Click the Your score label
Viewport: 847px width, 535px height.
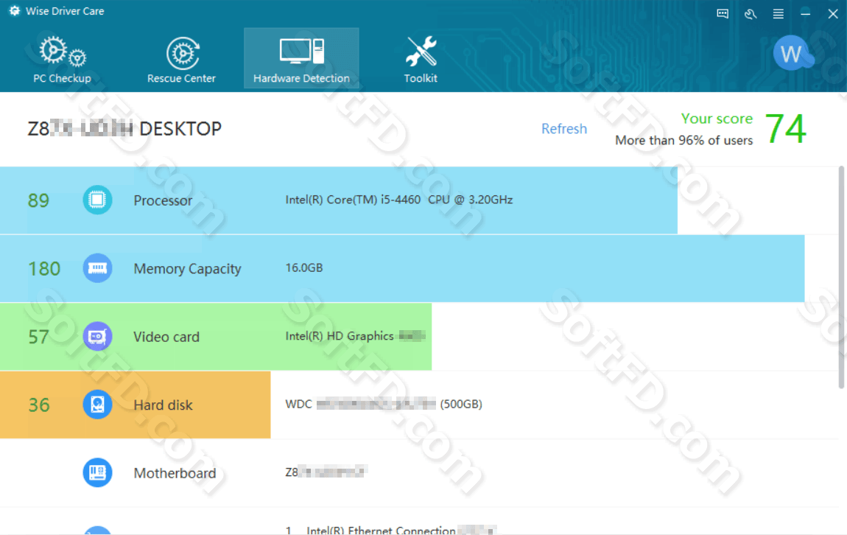(x=717, y=119)
